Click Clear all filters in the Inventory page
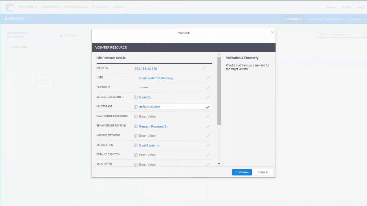Image resolution: width=367 pixels, height=206 pixels. [15, 37]
